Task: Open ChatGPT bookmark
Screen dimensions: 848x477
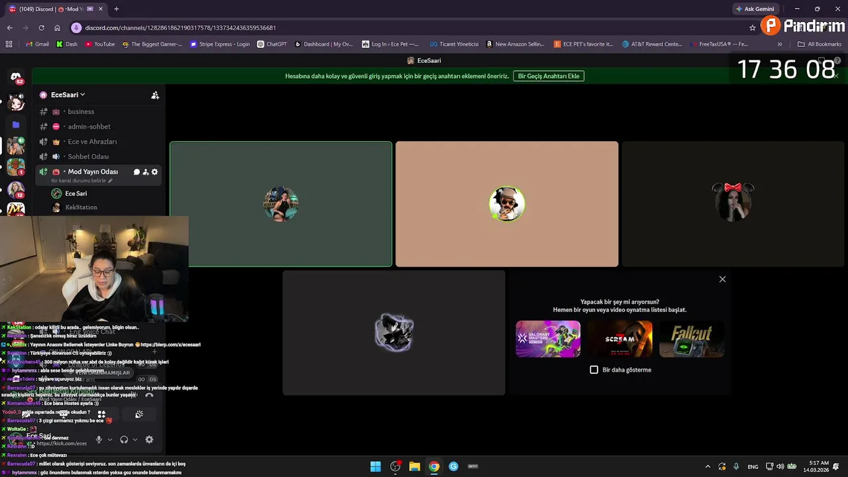Action: tap(272, 44)
